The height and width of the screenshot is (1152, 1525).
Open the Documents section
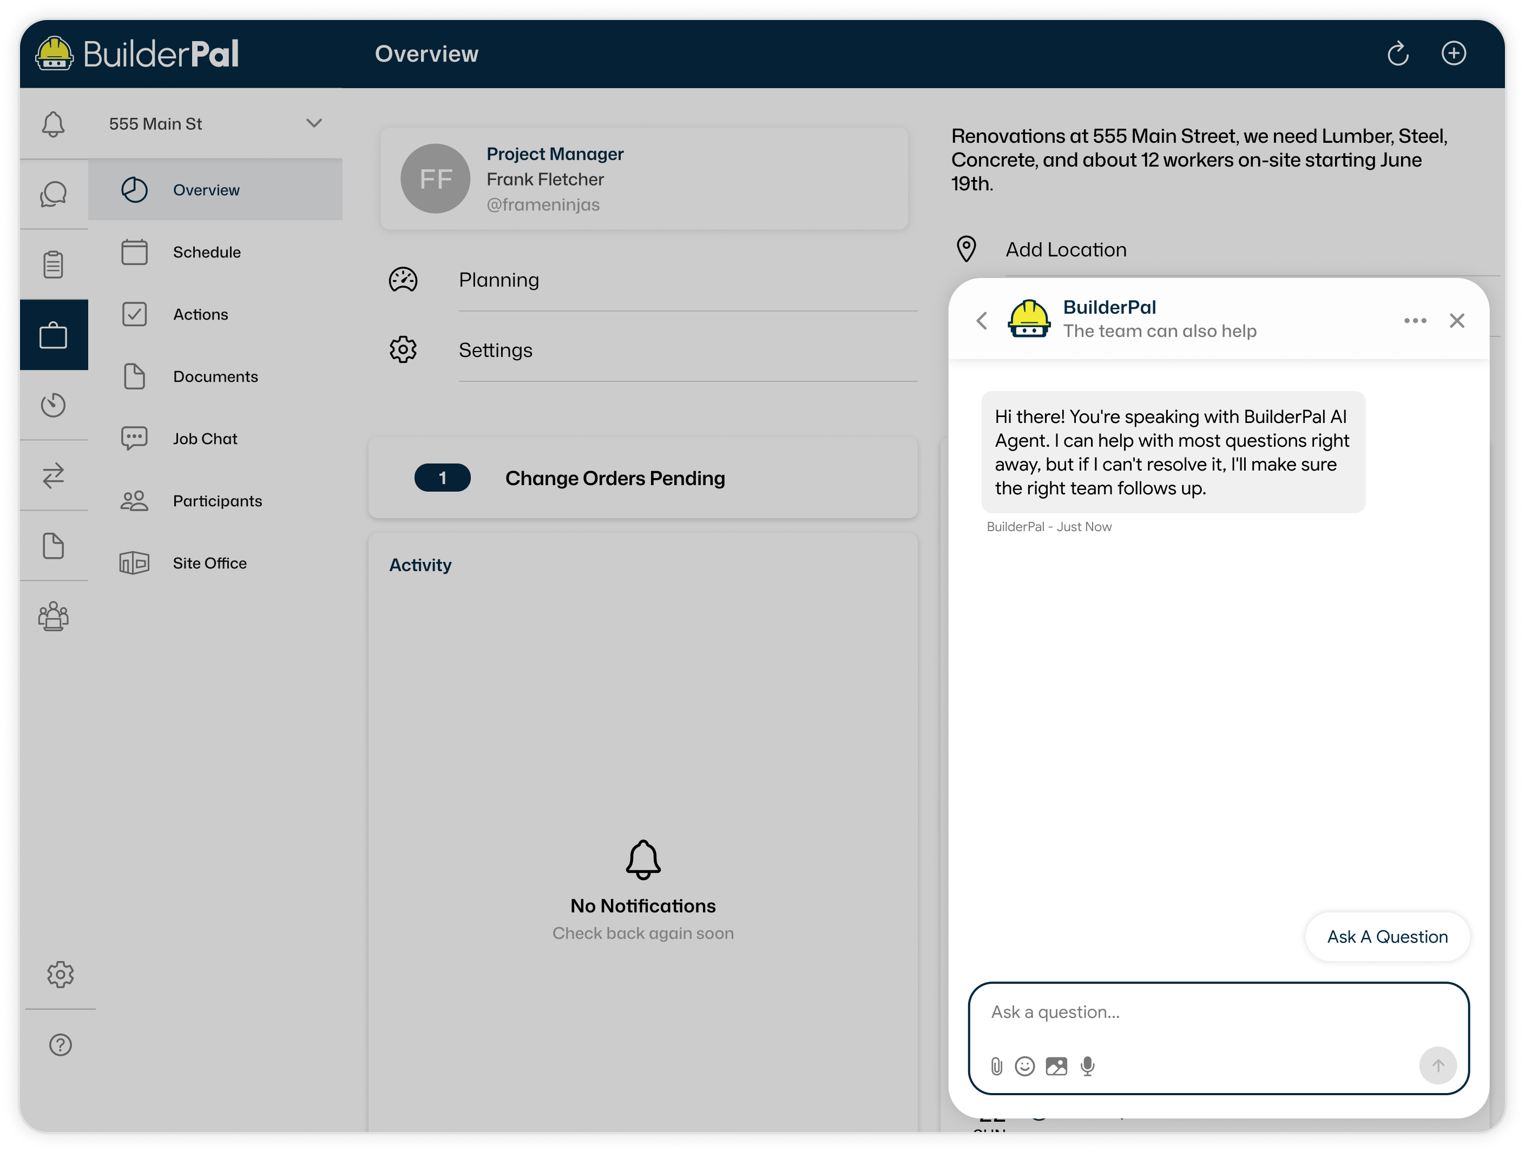click(x=215, y=376)
